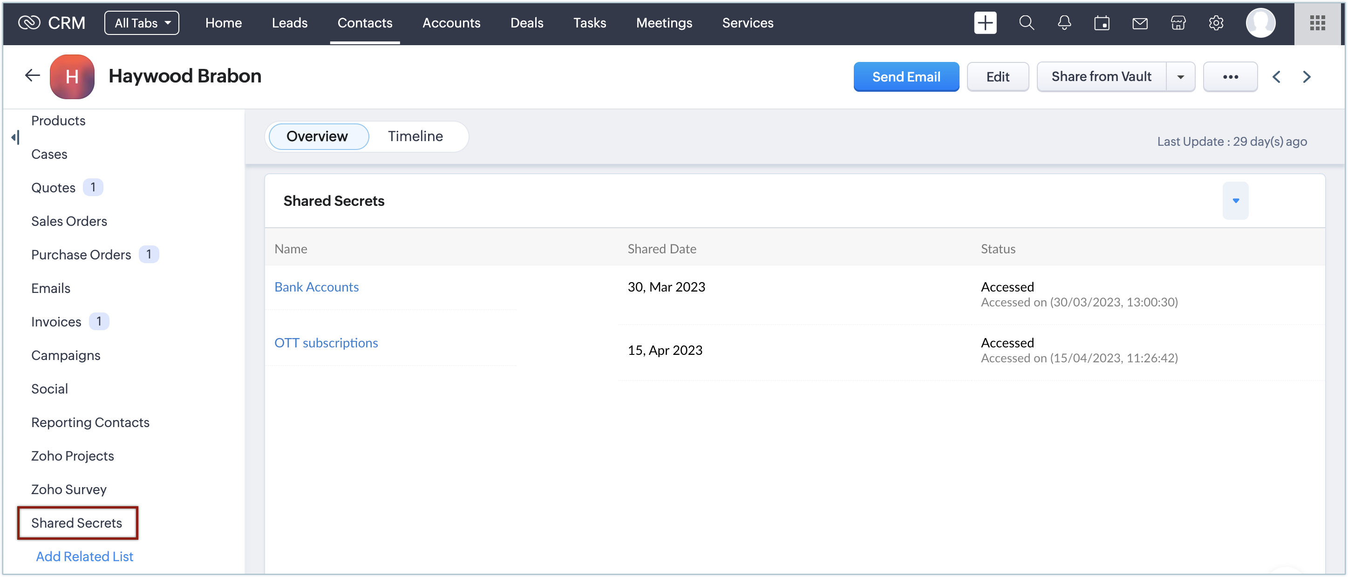Open the search magnifier icon
The width and height of the screenshot is (1348, 577).
[x=1026, y=23]
